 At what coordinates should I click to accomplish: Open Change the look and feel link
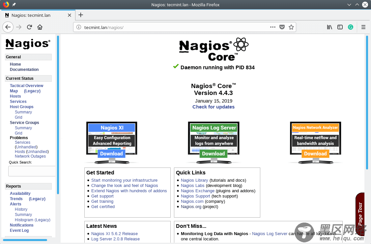(125, 186)
